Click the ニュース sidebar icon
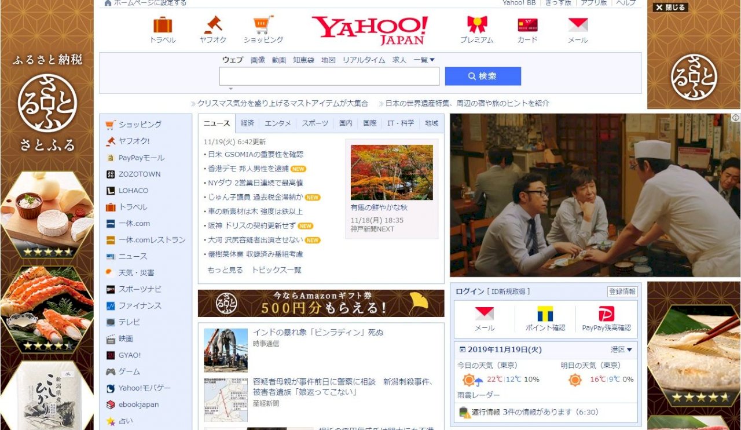The width and height of the screenshot is (741, 430). pos(111,256)
